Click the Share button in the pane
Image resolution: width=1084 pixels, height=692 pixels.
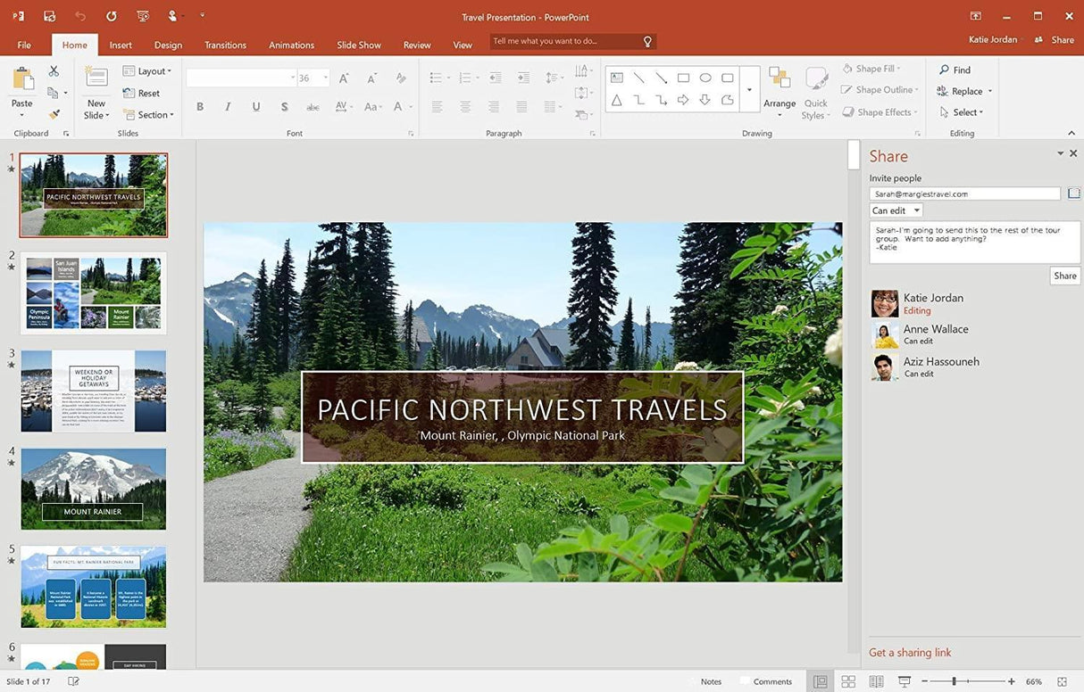1063,276
